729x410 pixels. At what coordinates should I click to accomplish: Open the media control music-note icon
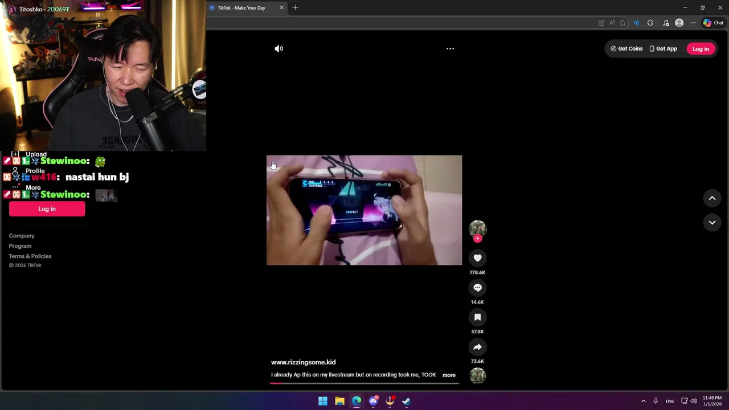(x=666, y=23)
